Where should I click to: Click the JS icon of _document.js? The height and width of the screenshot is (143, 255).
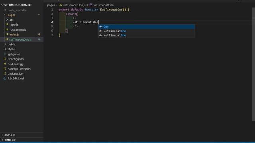tap(7, 29)
